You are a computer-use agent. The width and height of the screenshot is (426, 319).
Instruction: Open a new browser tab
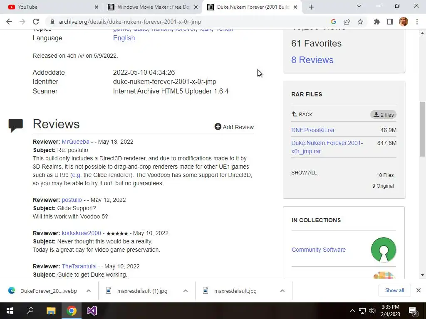(311, 7)
